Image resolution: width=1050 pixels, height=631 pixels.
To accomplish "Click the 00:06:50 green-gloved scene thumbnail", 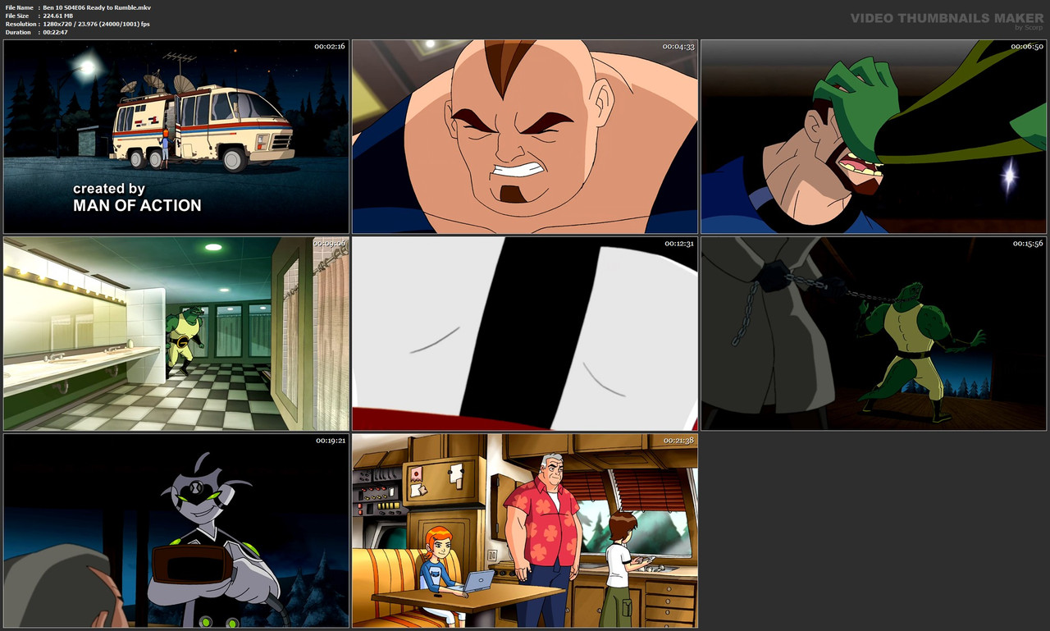I will [x=873, y=135].
